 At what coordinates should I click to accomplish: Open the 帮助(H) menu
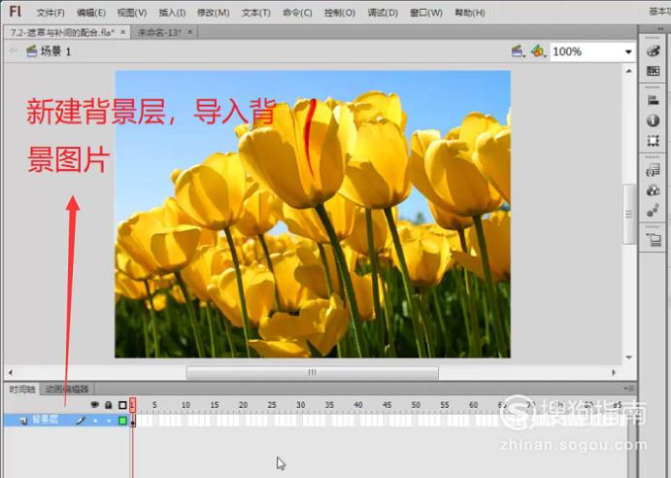tap(470, 13)
